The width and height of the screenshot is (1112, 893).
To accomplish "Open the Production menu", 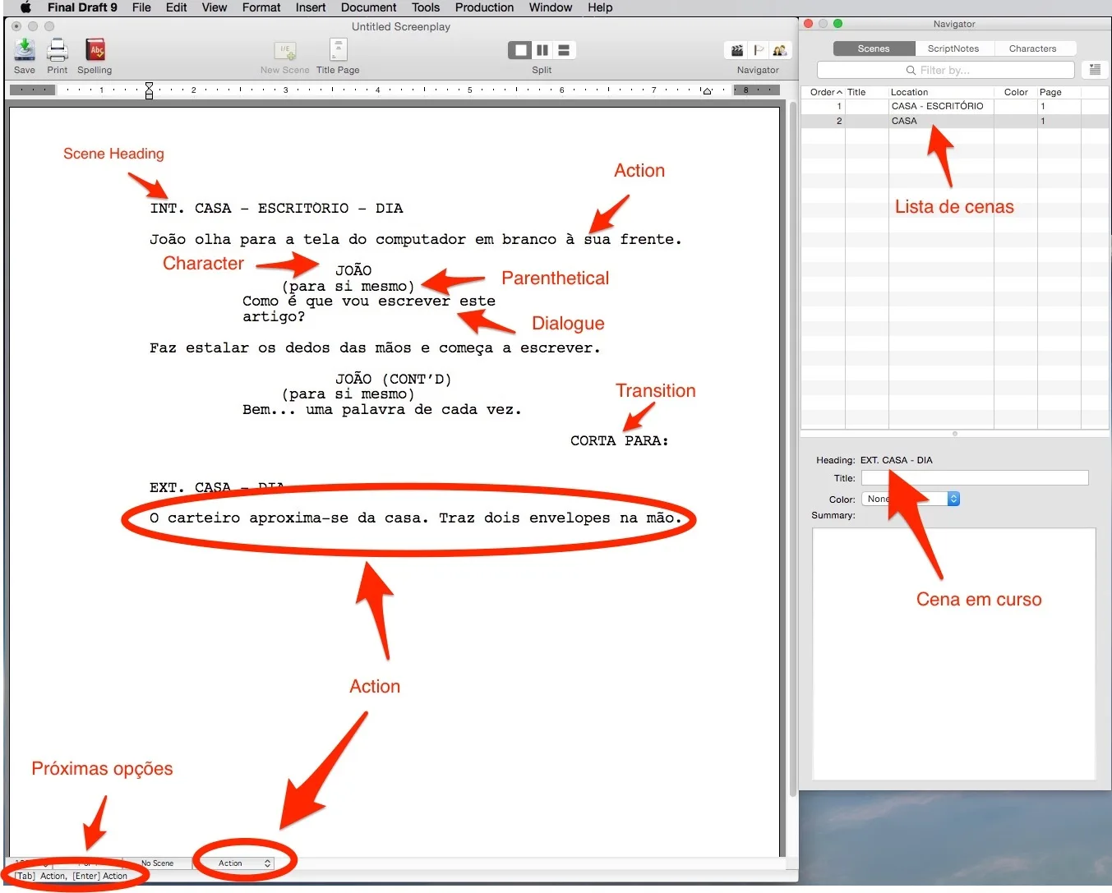I will [x=484, y=7].
